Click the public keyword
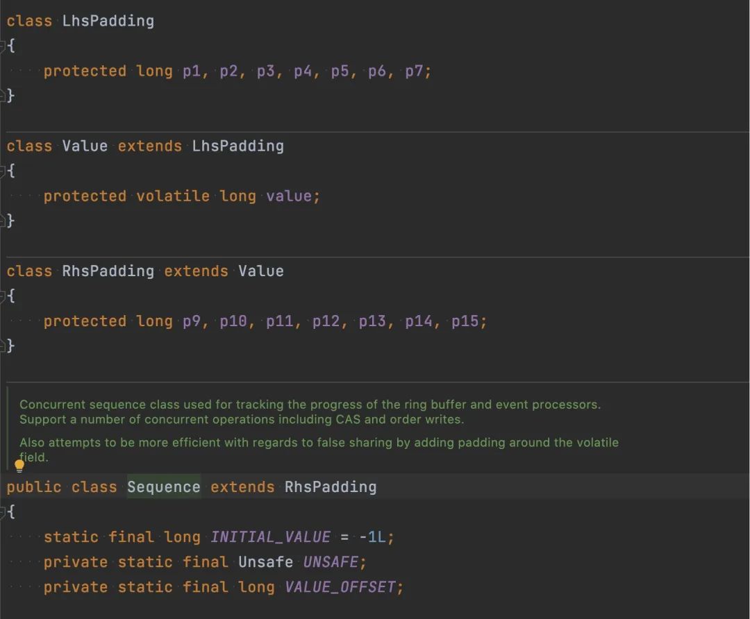Viewport: 750px width, 619px height. point(34,487)
